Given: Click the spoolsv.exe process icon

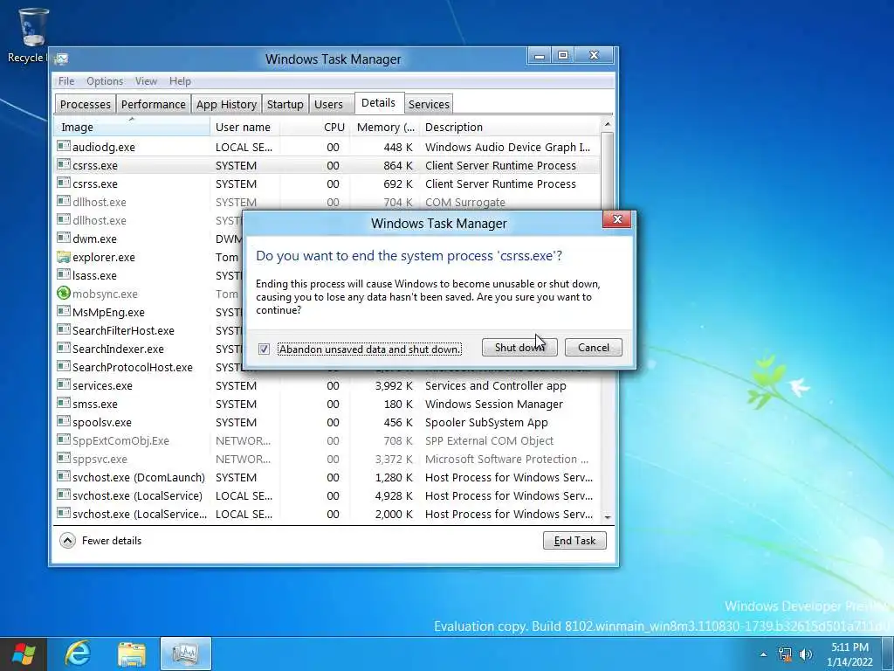Looking at the screenshot, I should 63,422.
